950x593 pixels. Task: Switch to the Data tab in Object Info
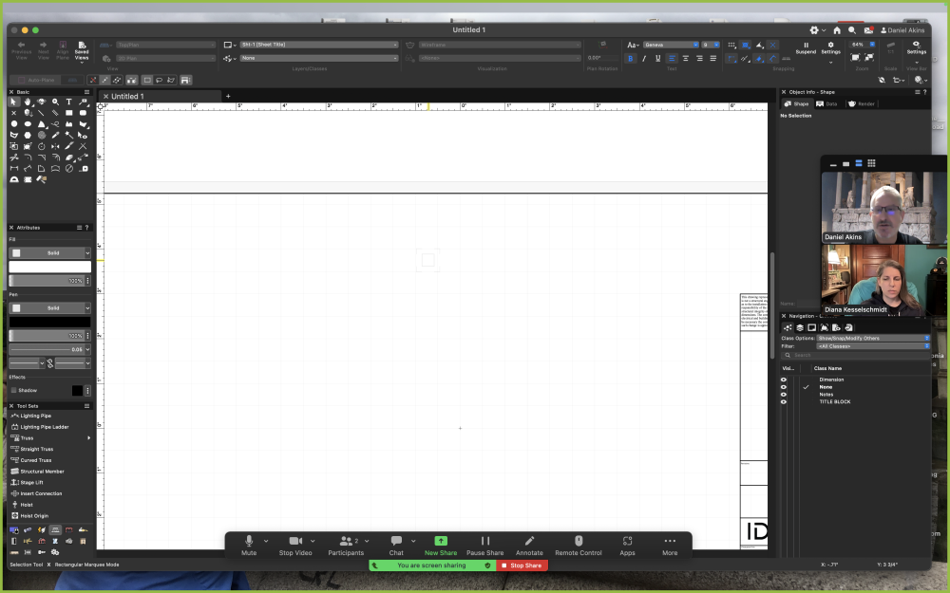(826, 103)
